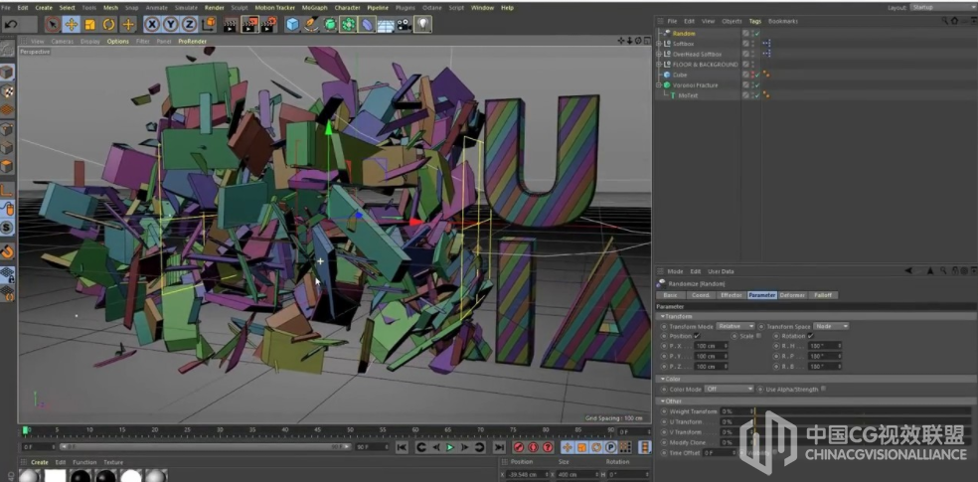Screen dimensions: 978x482
Task: Toggle the Rotation checkbox
Action: click(x=810, y=336)
